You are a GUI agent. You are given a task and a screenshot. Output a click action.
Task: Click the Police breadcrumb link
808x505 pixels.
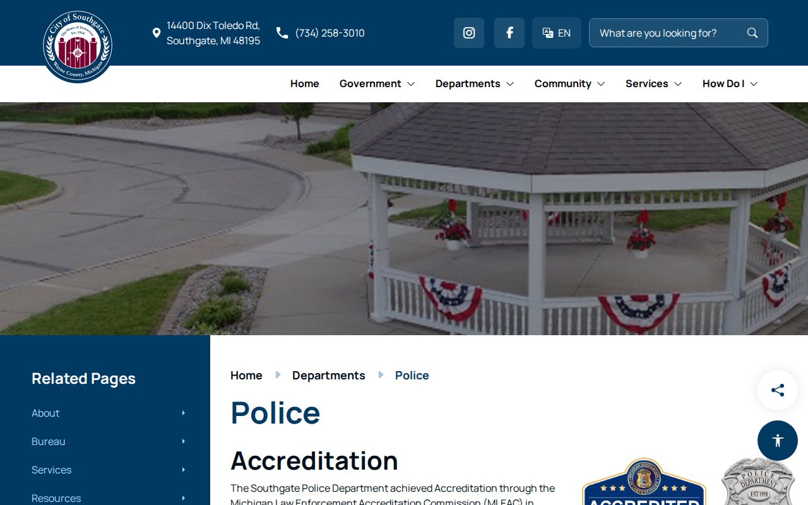click(412, 375)
